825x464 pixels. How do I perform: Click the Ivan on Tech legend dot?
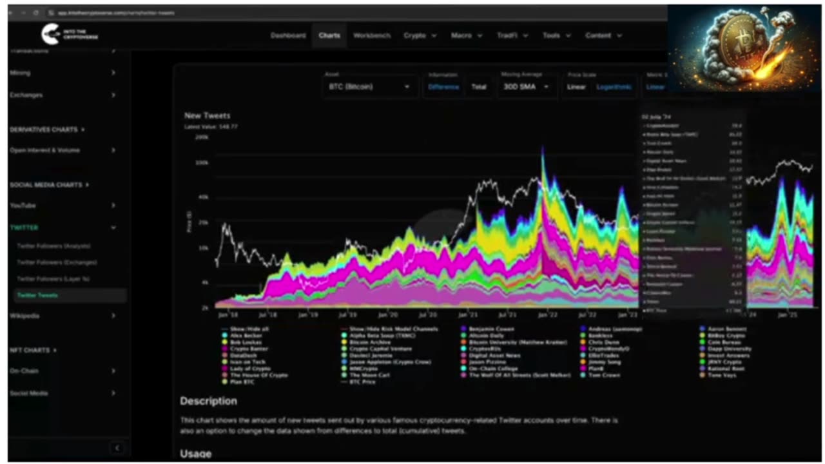point(224,362)
